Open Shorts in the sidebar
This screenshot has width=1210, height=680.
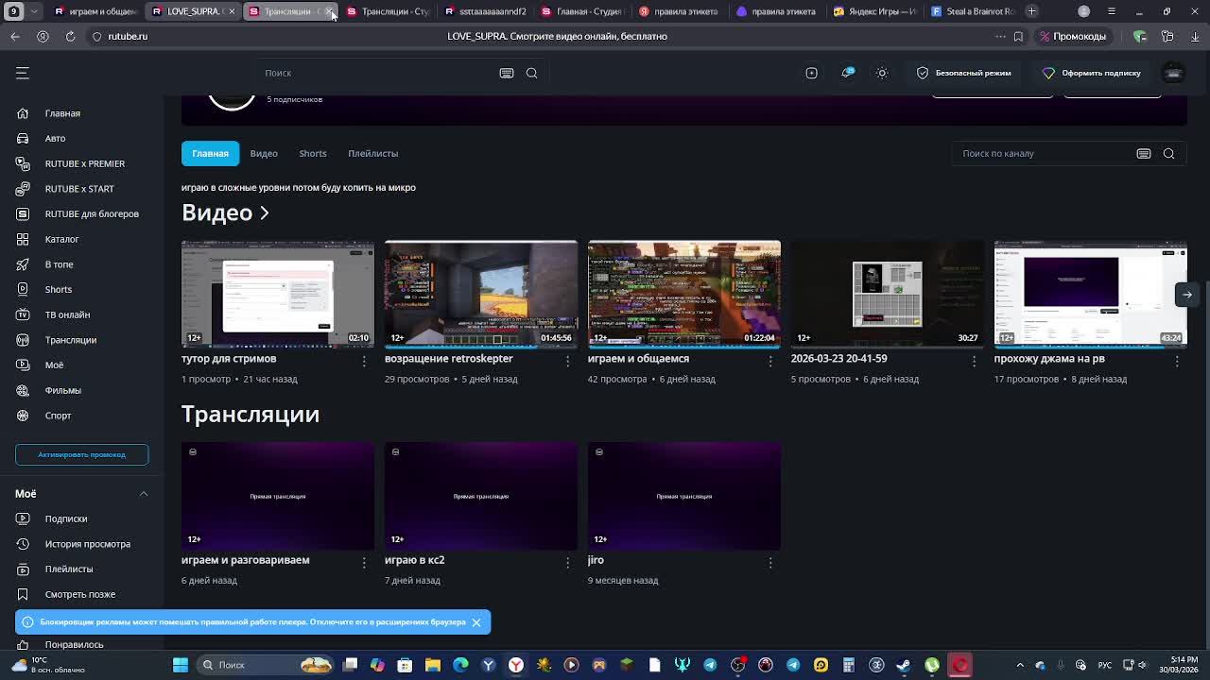[x=58, y=289]
